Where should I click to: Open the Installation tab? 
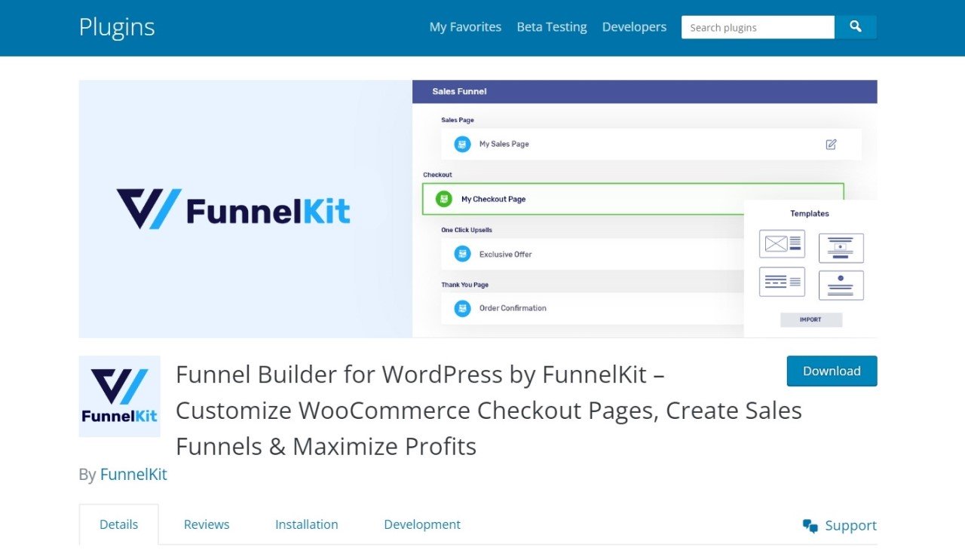point(306,524)
